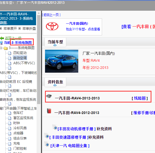The image size is (155, 153).
Task: Click page icon next to 点烟器
Action: tap(9, 133)
